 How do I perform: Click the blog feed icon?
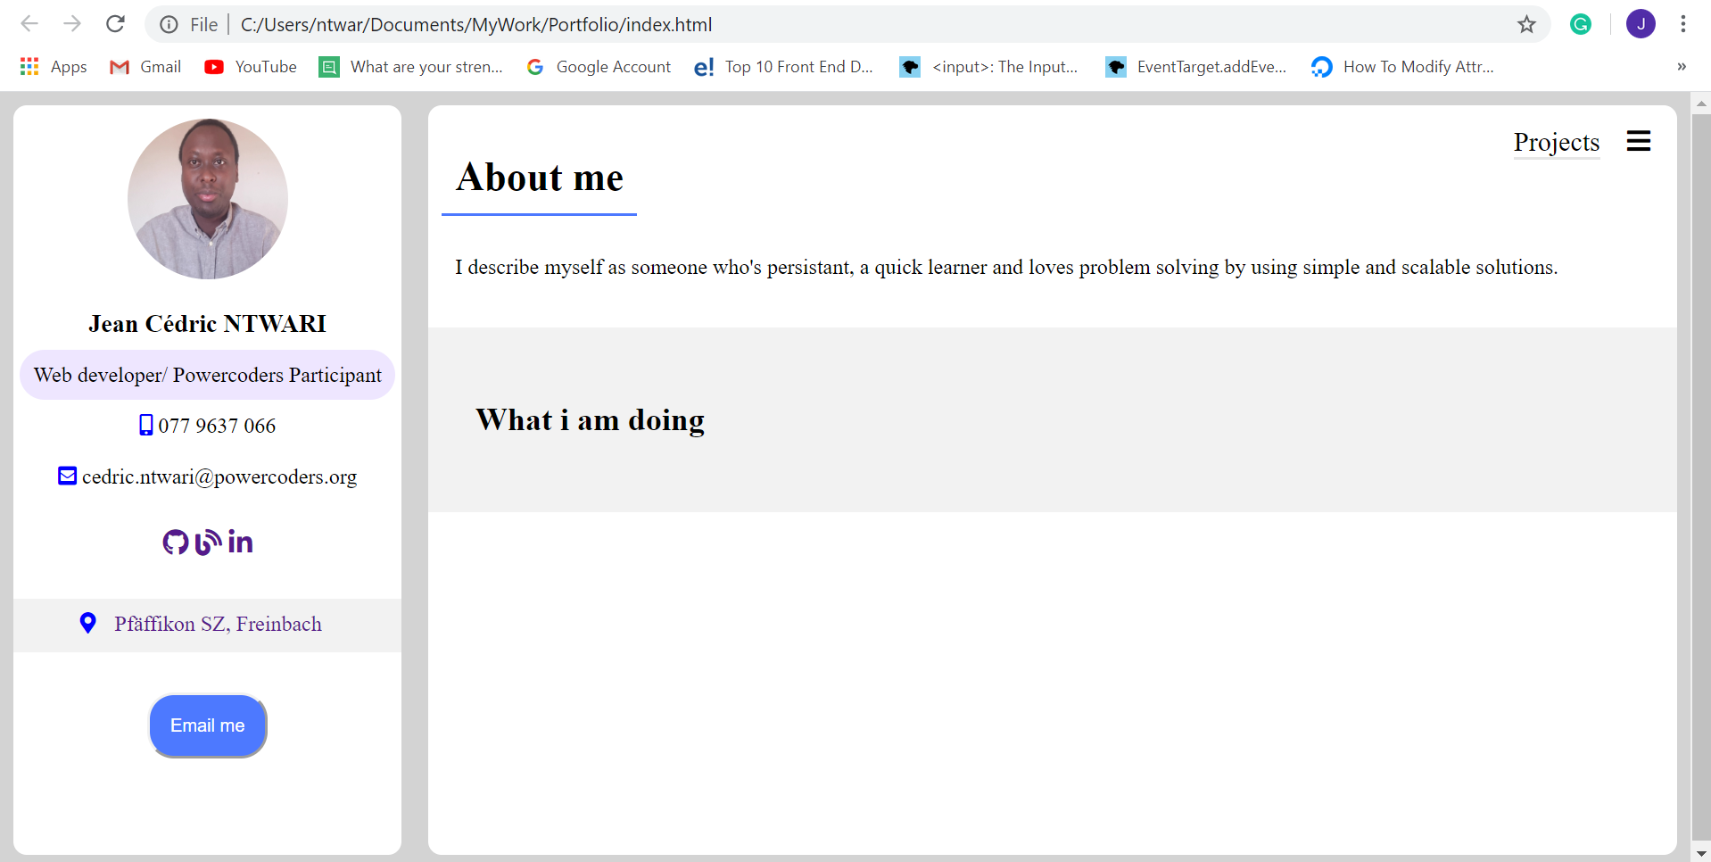(208, 542)
